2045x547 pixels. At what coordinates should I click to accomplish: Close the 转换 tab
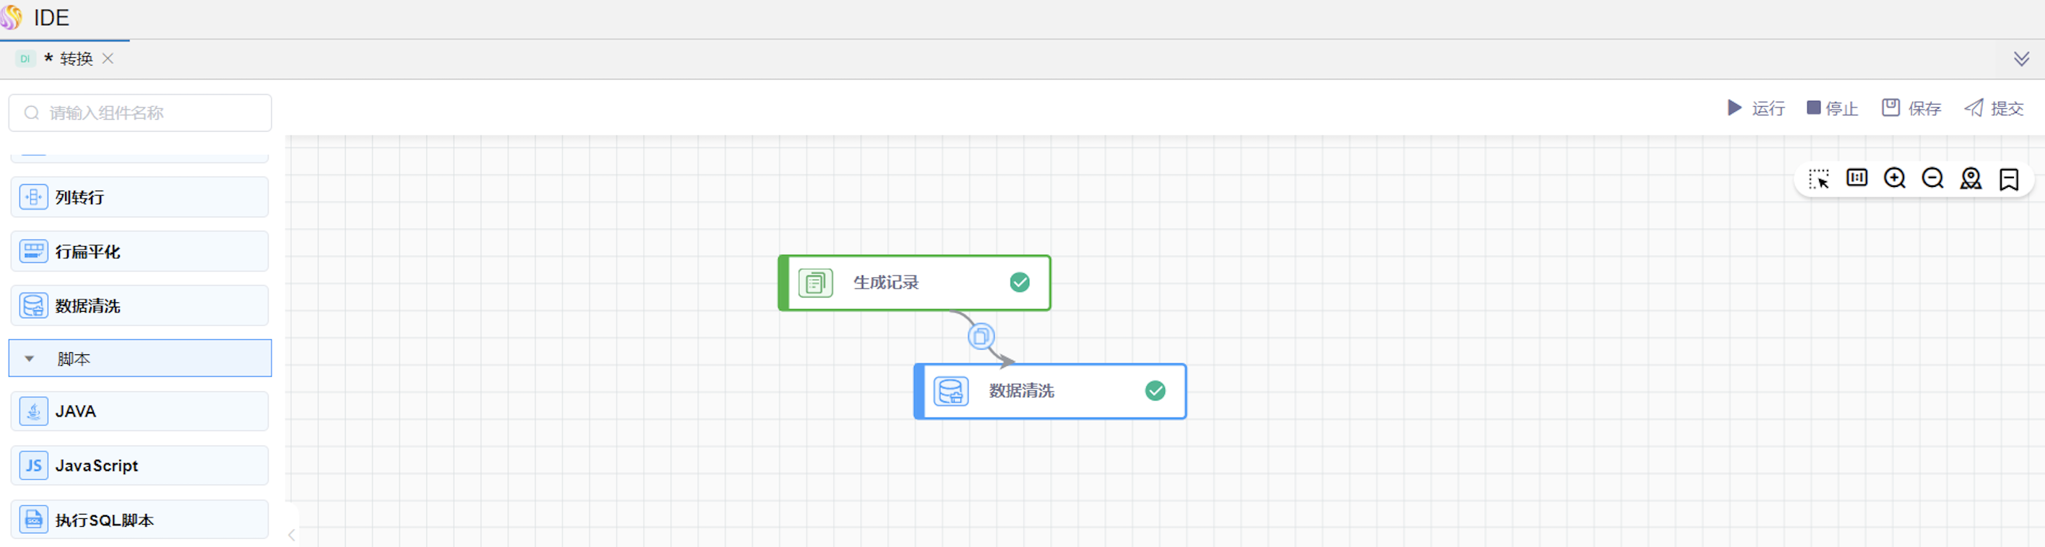pyautogui.click(x=108, y=58)
